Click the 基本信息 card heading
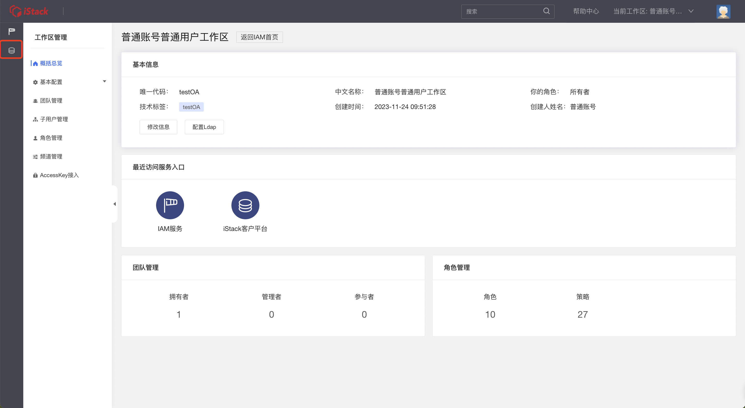745x408 pixels. pyautogui.click(x=145, y=64)
